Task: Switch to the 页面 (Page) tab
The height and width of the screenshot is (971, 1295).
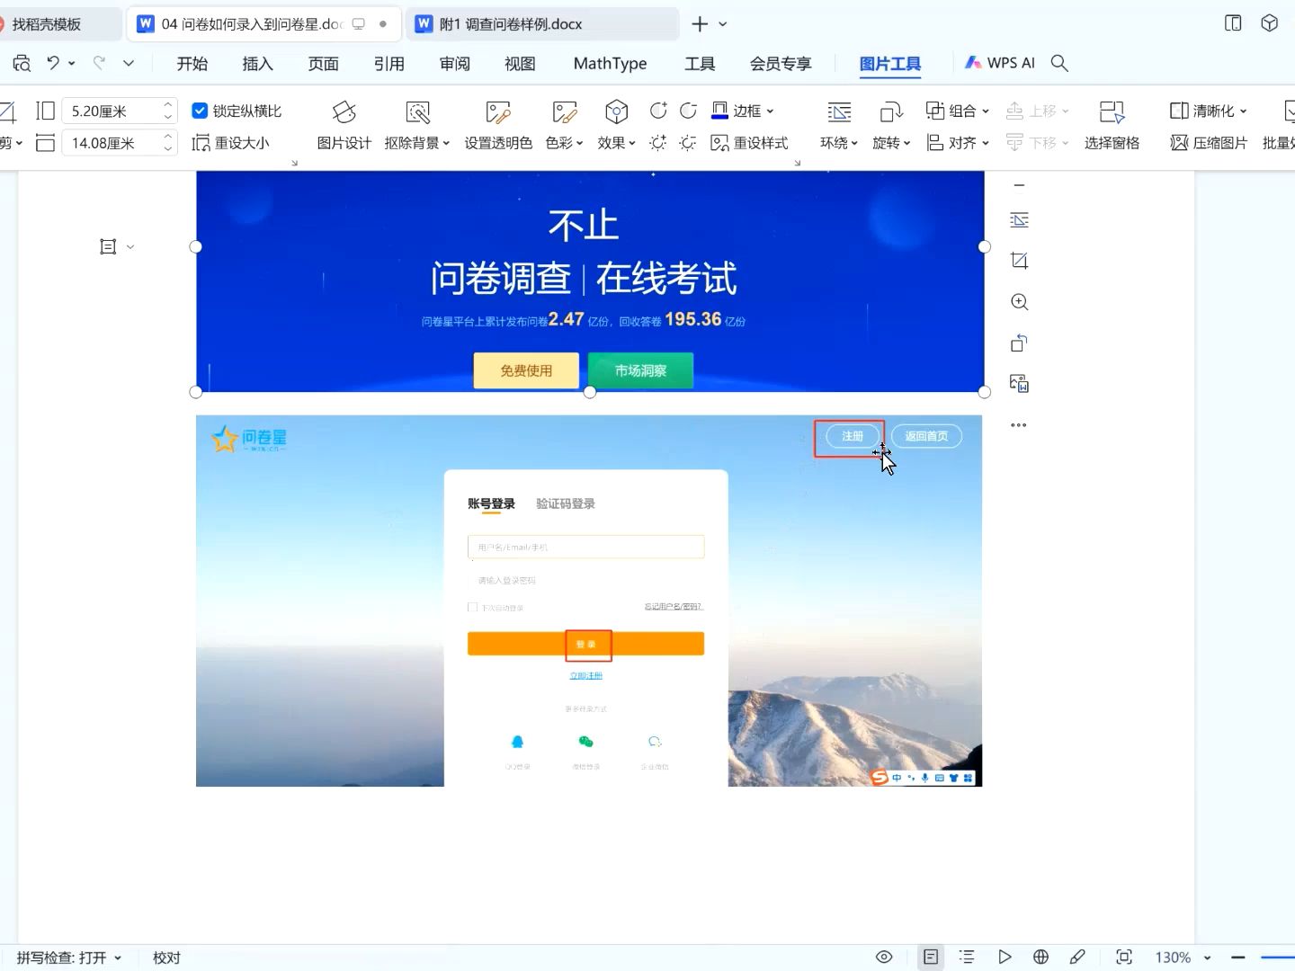Action: (323, 63)
